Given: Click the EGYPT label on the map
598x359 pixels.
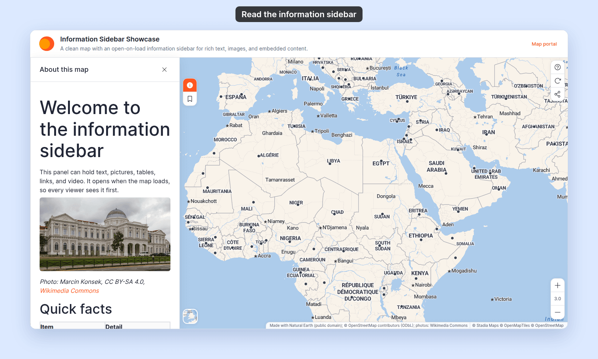Looking at the screenshot, I should tap(381, 163).
